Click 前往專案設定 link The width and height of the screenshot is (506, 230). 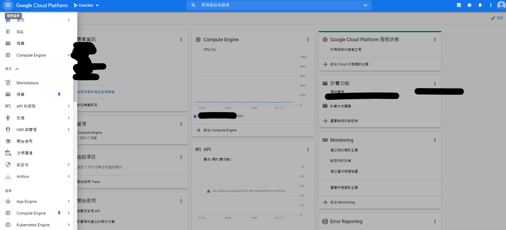tap(87, 105)
